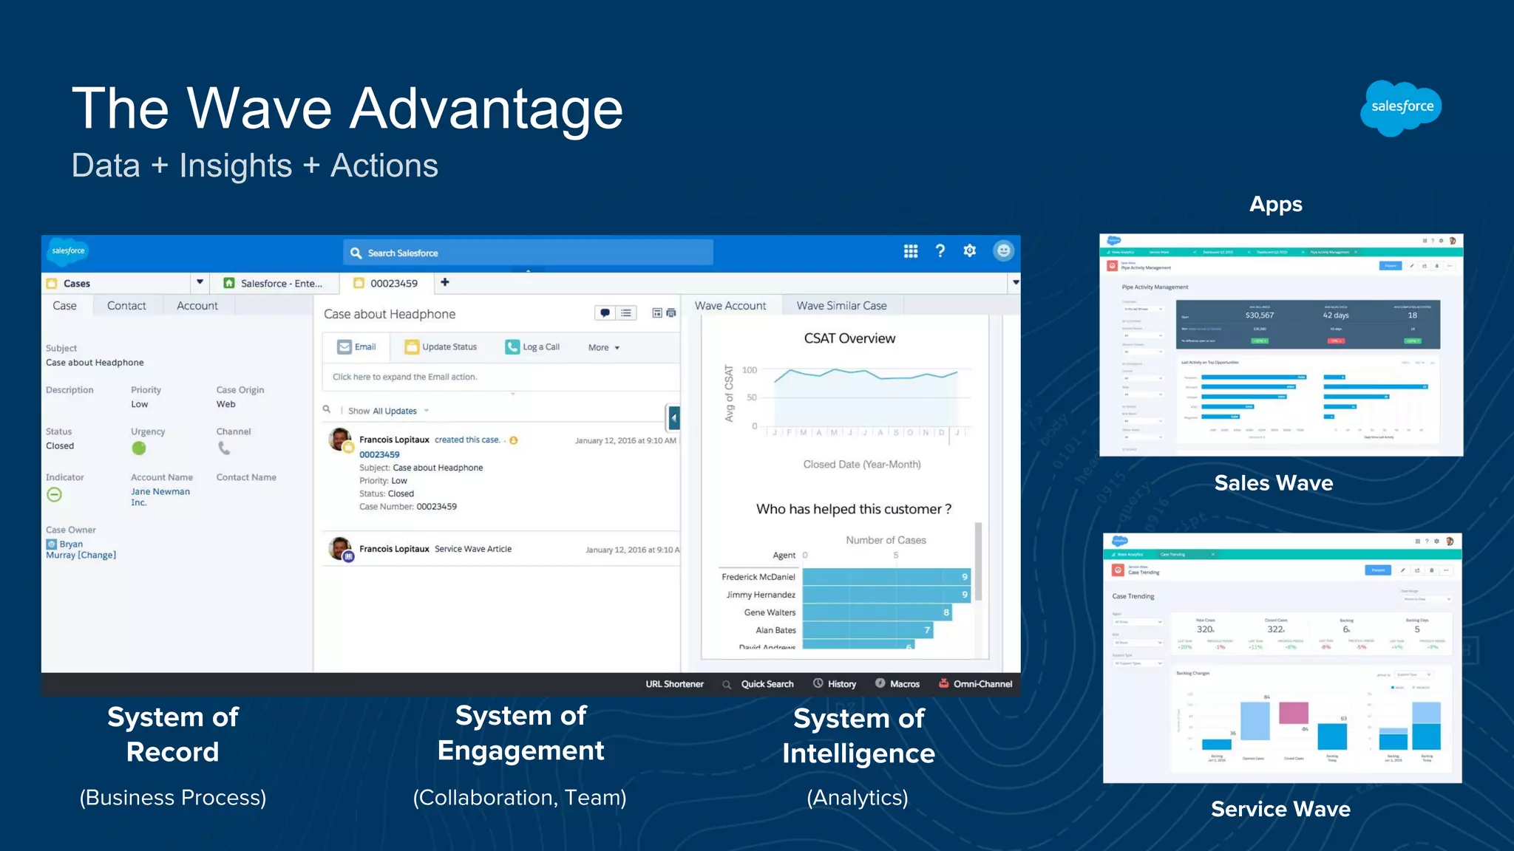This screenshot has width=1514, height=851.
Task: Click the Search Salesforce input field
Action: pos(529,253)
